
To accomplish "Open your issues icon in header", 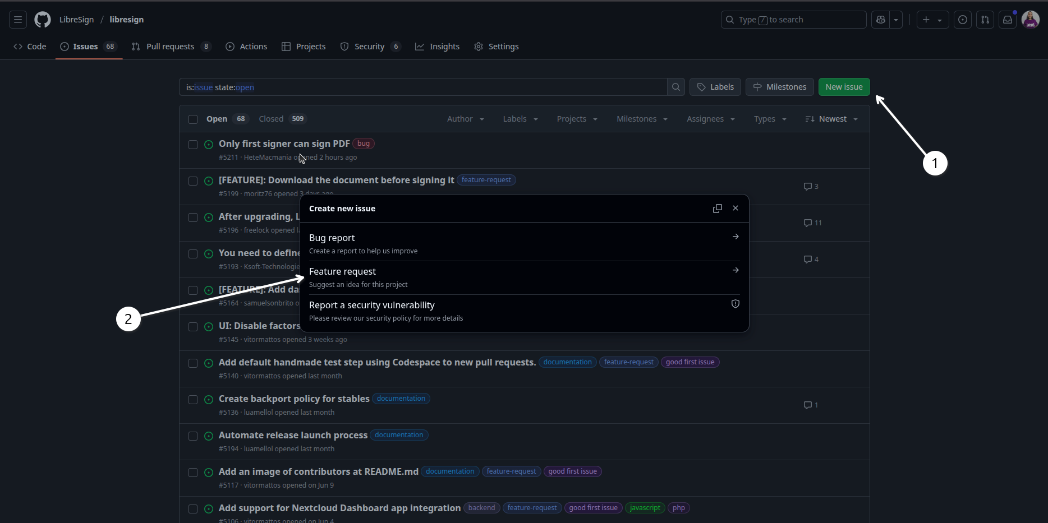I will [963, 20].
